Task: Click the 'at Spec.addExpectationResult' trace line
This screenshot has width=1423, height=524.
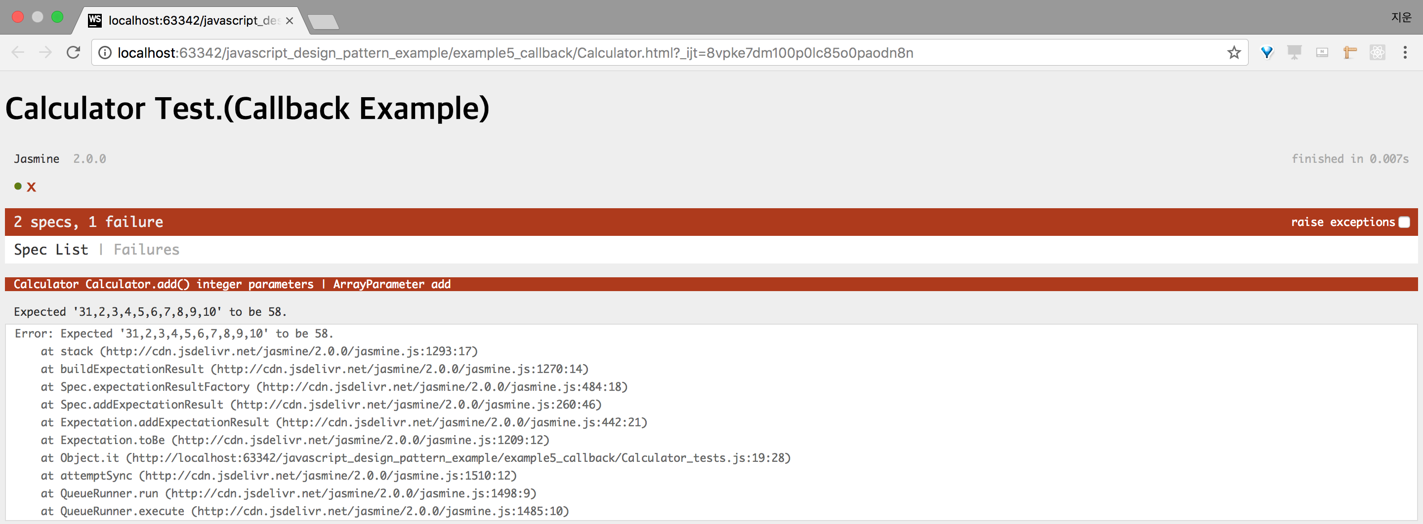Action: pyautogui.click(x=321, y=404)
